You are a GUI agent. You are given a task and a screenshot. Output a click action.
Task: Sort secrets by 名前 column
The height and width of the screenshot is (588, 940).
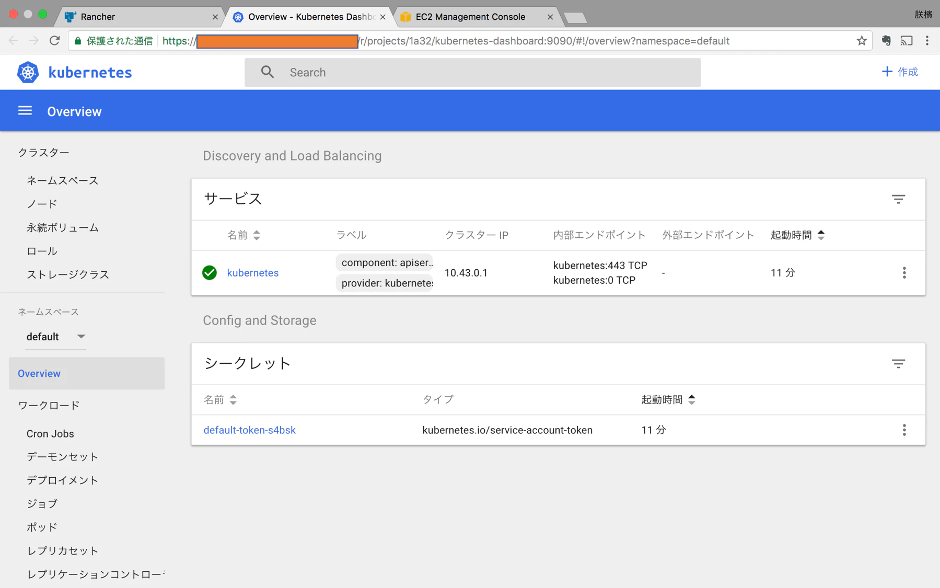pyautogui.click(x=220, y=400)
